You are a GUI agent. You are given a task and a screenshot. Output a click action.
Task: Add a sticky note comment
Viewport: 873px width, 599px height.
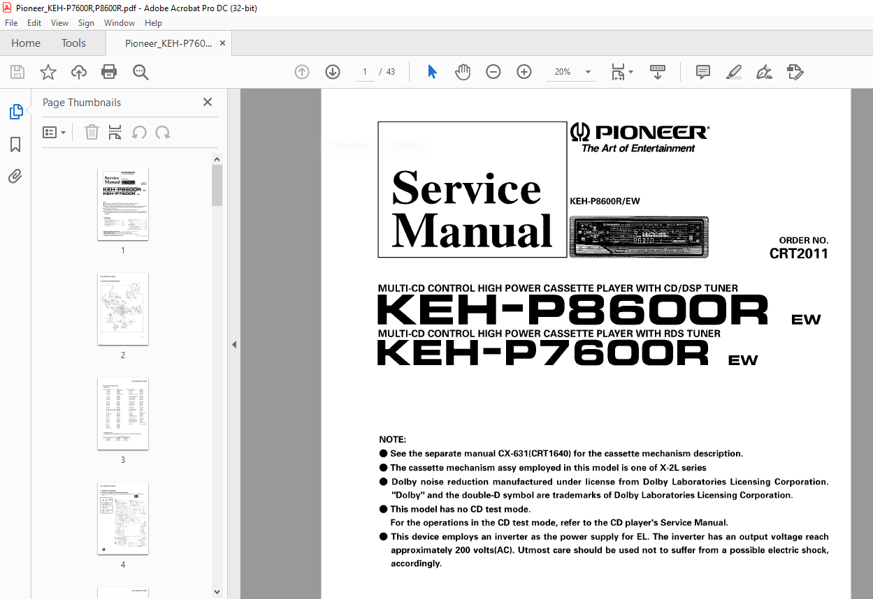coord(703,72)
